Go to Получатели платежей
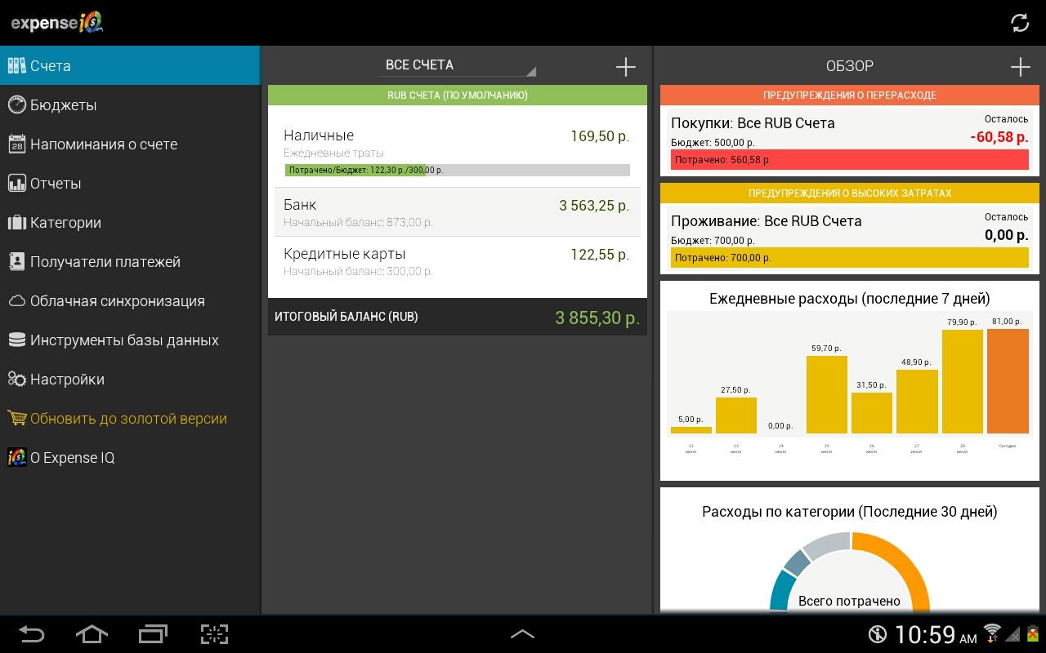 click(x=105, y=262)
